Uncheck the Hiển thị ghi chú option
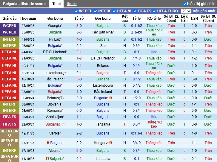Screen dimensions: 217x162 click(x=185, y=4)
